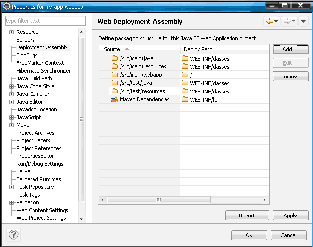Expand the Resource tree node
This screenshot has width=313, height=247.
(x=12, y=32)
